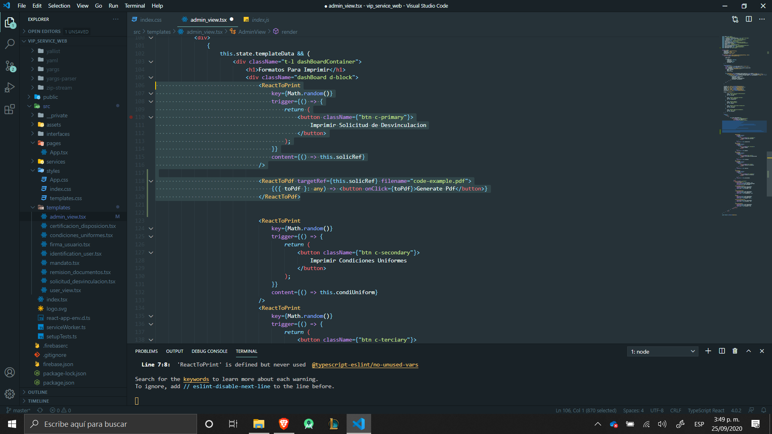Kill the terminal with the trash icon

tap(735, 351)
